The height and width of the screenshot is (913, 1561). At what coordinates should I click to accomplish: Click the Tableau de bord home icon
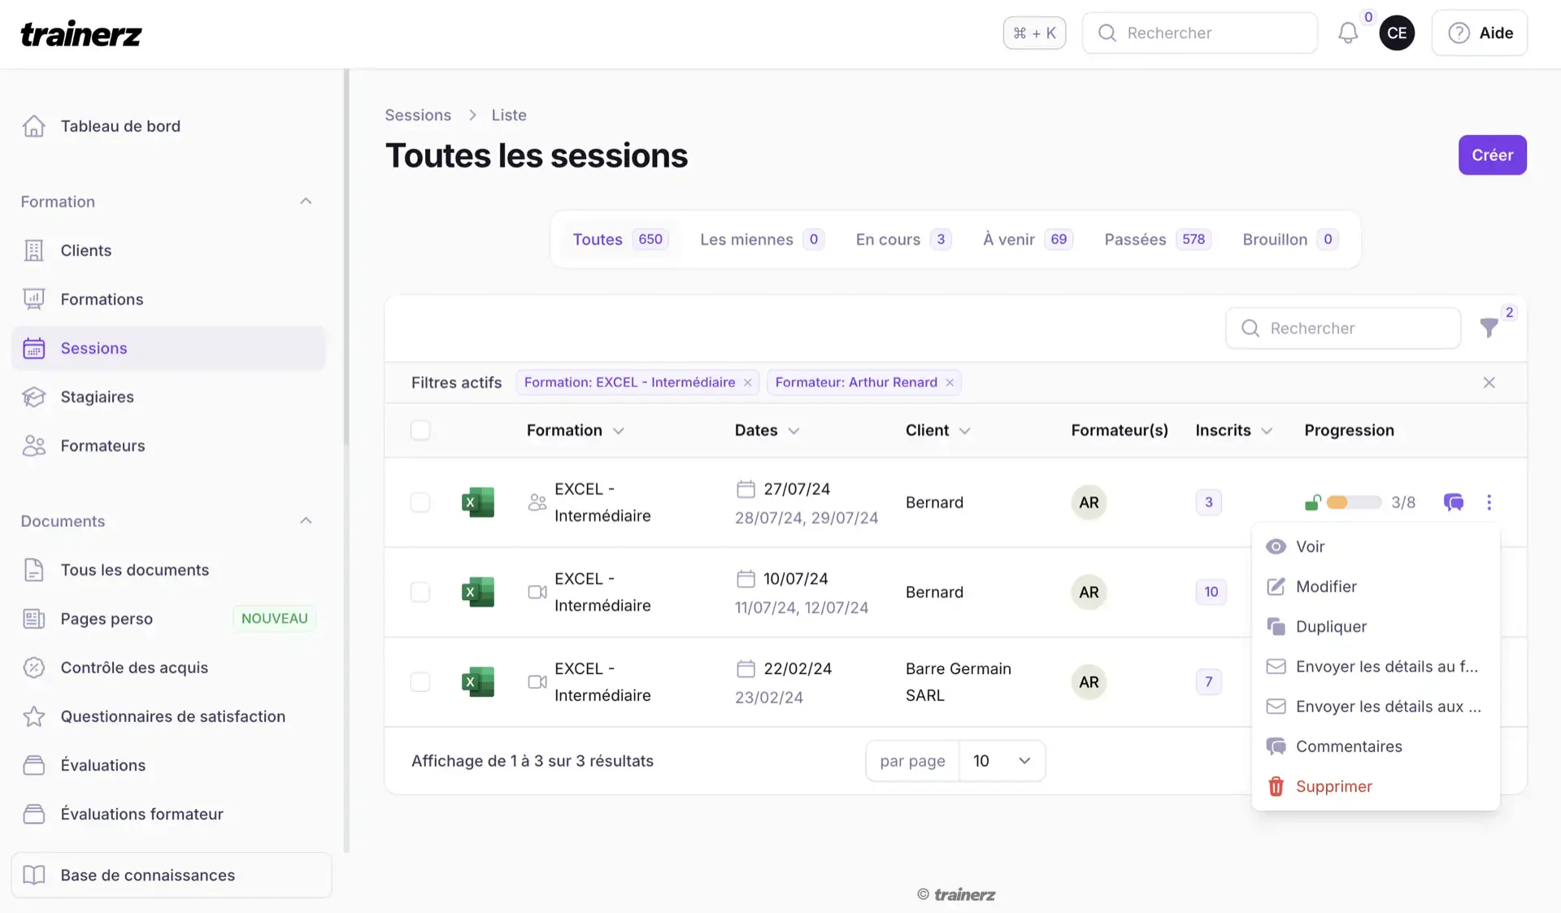[x=34, y=126]
